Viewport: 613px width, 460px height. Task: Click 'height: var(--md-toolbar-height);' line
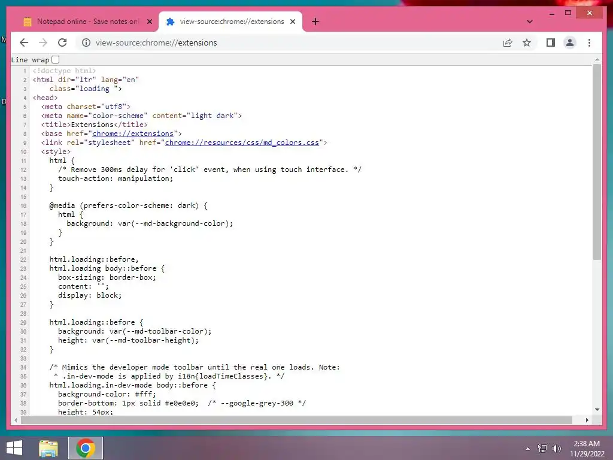[x=128, y=340]
